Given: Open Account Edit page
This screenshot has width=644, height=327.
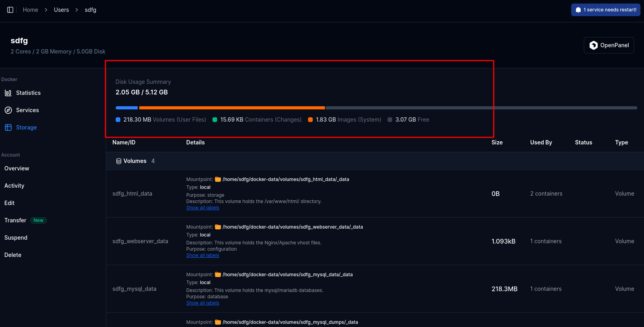Looking at the screenshot, I should click(9, 203).
